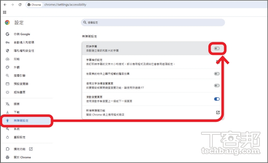Open 隱私權和安全性 section
The height and width of the screenshot is (163, 268).
[x=24, y=50]
